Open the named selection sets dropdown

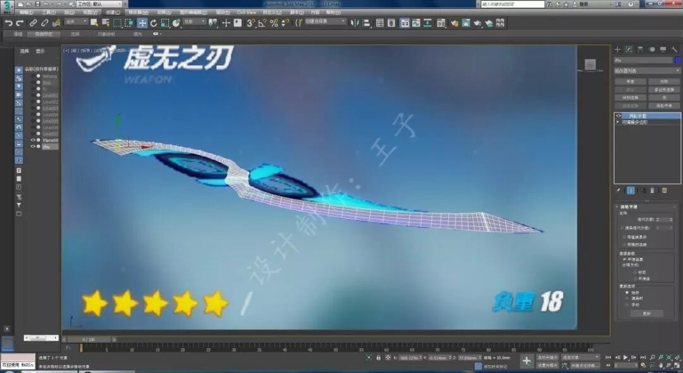[325, 21]
